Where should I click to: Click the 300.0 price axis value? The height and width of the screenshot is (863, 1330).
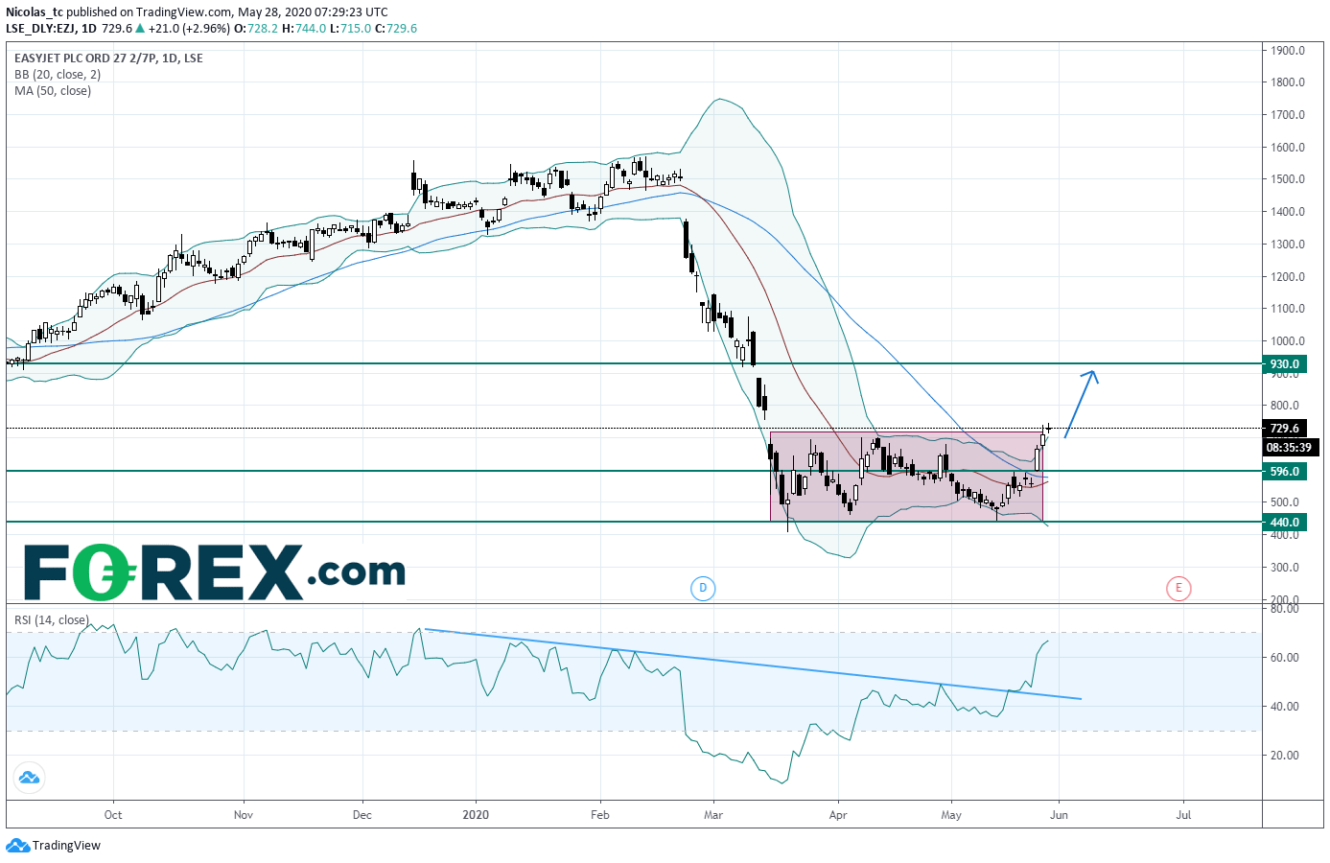coord(1285,568)
